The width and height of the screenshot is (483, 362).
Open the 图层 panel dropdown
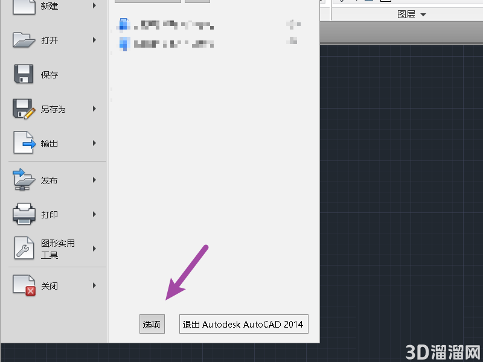tap(423, 14)
